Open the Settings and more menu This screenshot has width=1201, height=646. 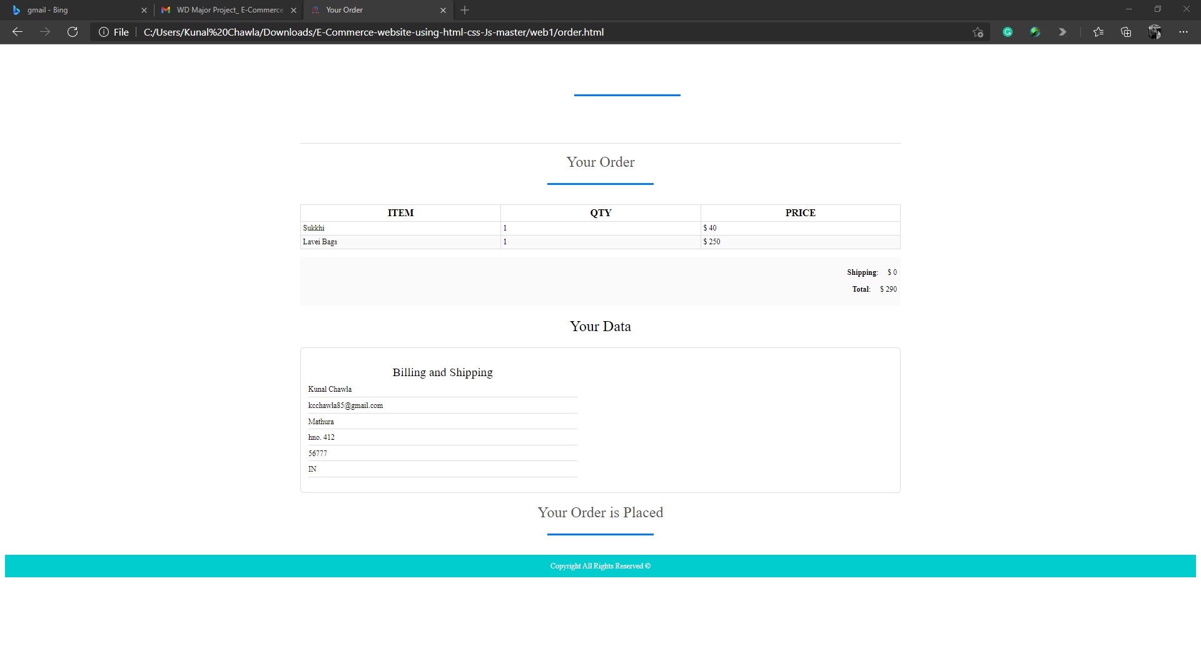pyautogui.click(x=1183, y=32)
